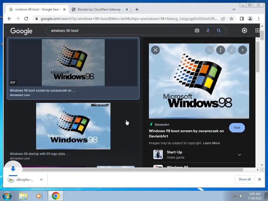This screenshot has width=268, height=201.
Task: Open the Chrome side panel
Action: (x=242, y=19)
